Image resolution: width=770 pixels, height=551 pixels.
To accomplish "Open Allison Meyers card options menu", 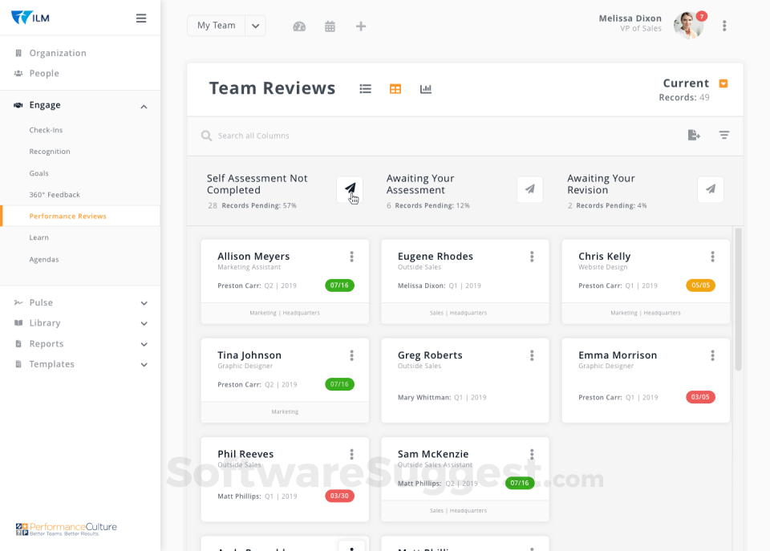I will pos(351,257).
